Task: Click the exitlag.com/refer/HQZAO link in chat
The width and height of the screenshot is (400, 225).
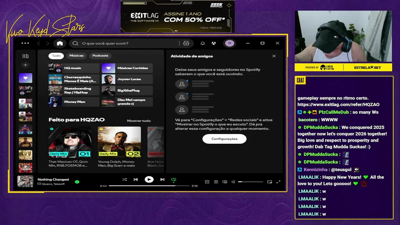Action: 338,105
